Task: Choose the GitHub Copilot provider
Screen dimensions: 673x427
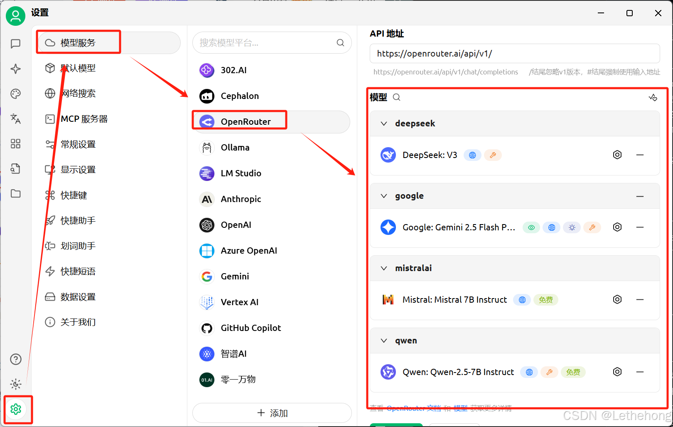Action: pyautogui.click(x=272, y=328)
